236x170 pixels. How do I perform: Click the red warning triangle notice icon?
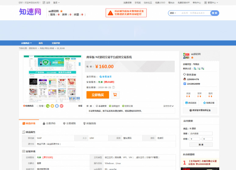(110, 13)
